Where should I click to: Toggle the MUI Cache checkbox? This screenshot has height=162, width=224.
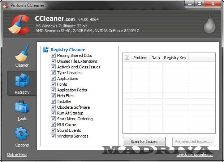[53, 125]
